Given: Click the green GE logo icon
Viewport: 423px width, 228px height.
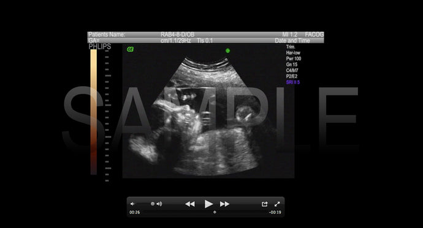Looking at the screenshot, I should coord(131,49).
